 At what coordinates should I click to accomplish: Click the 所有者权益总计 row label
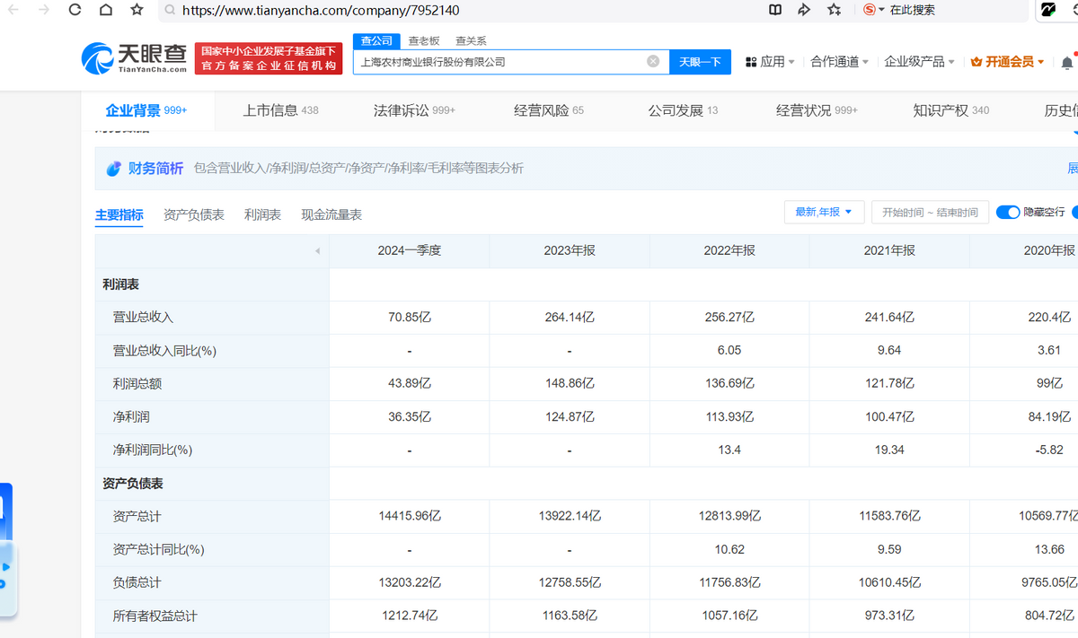coord(155,616)
